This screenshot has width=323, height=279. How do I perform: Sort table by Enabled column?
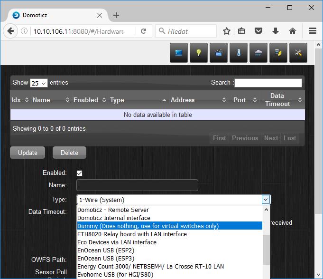coord(90,100)
